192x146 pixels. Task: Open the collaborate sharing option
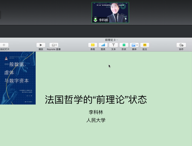(181, 45)
